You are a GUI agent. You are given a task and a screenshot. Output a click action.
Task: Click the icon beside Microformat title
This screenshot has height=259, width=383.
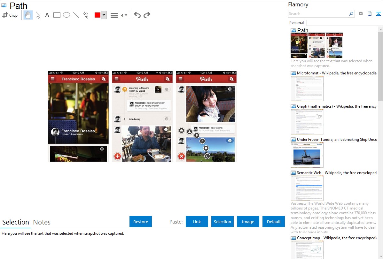point(293,73)
